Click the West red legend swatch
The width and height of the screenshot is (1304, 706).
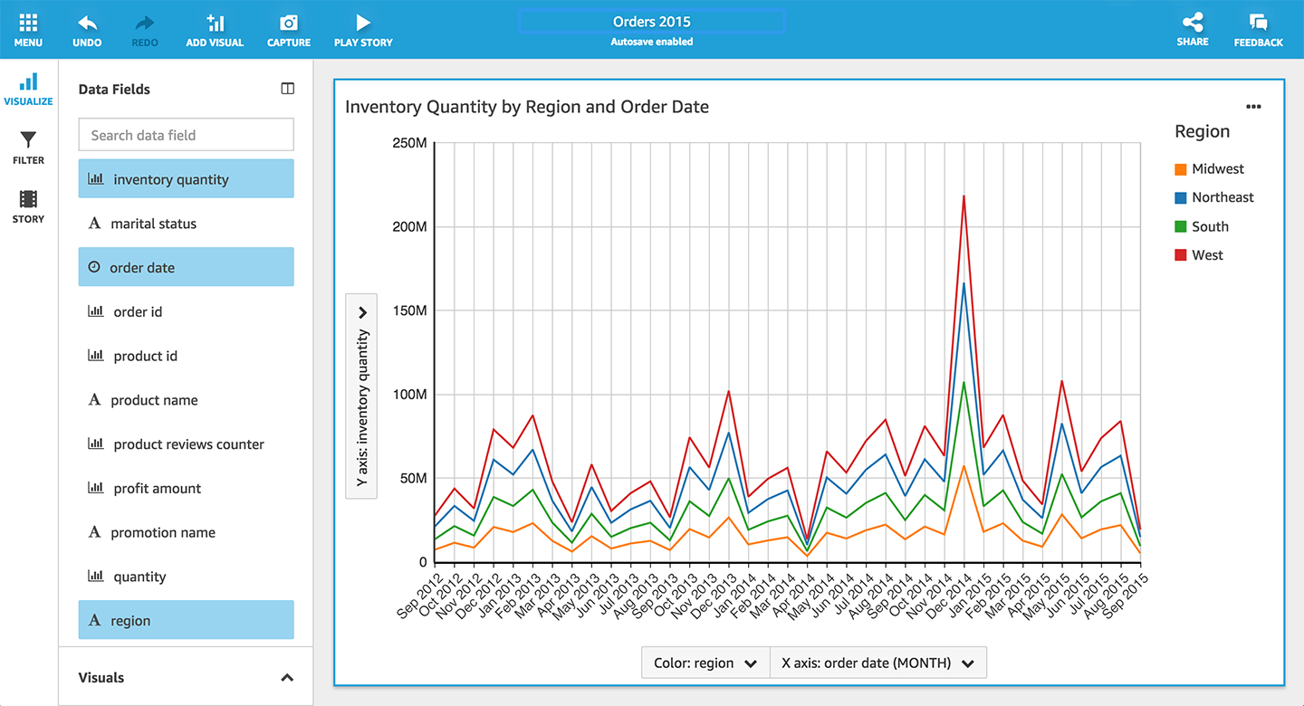click(1180, 255)
